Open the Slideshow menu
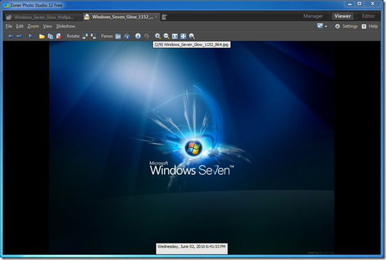Screen dimensions: 386x260 coord(66,26)
